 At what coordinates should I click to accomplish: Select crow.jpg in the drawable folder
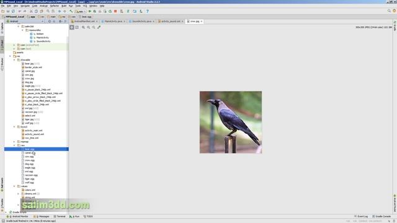[29, 79]
